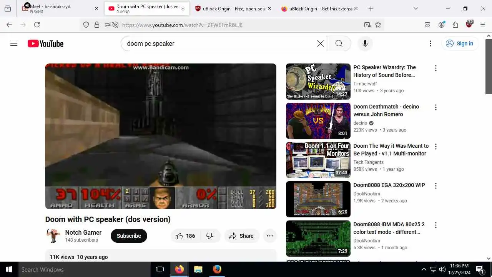This screenshot has height=277, width=492.
Task: Open options for Doom The Way video
Action: pos(435,147)
